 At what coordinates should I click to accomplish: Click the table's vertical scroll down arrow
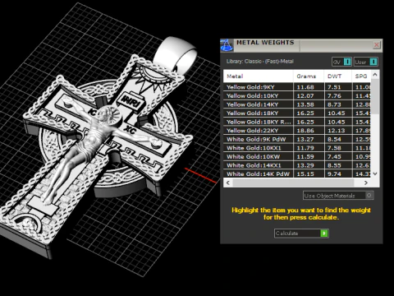[375, 173]
